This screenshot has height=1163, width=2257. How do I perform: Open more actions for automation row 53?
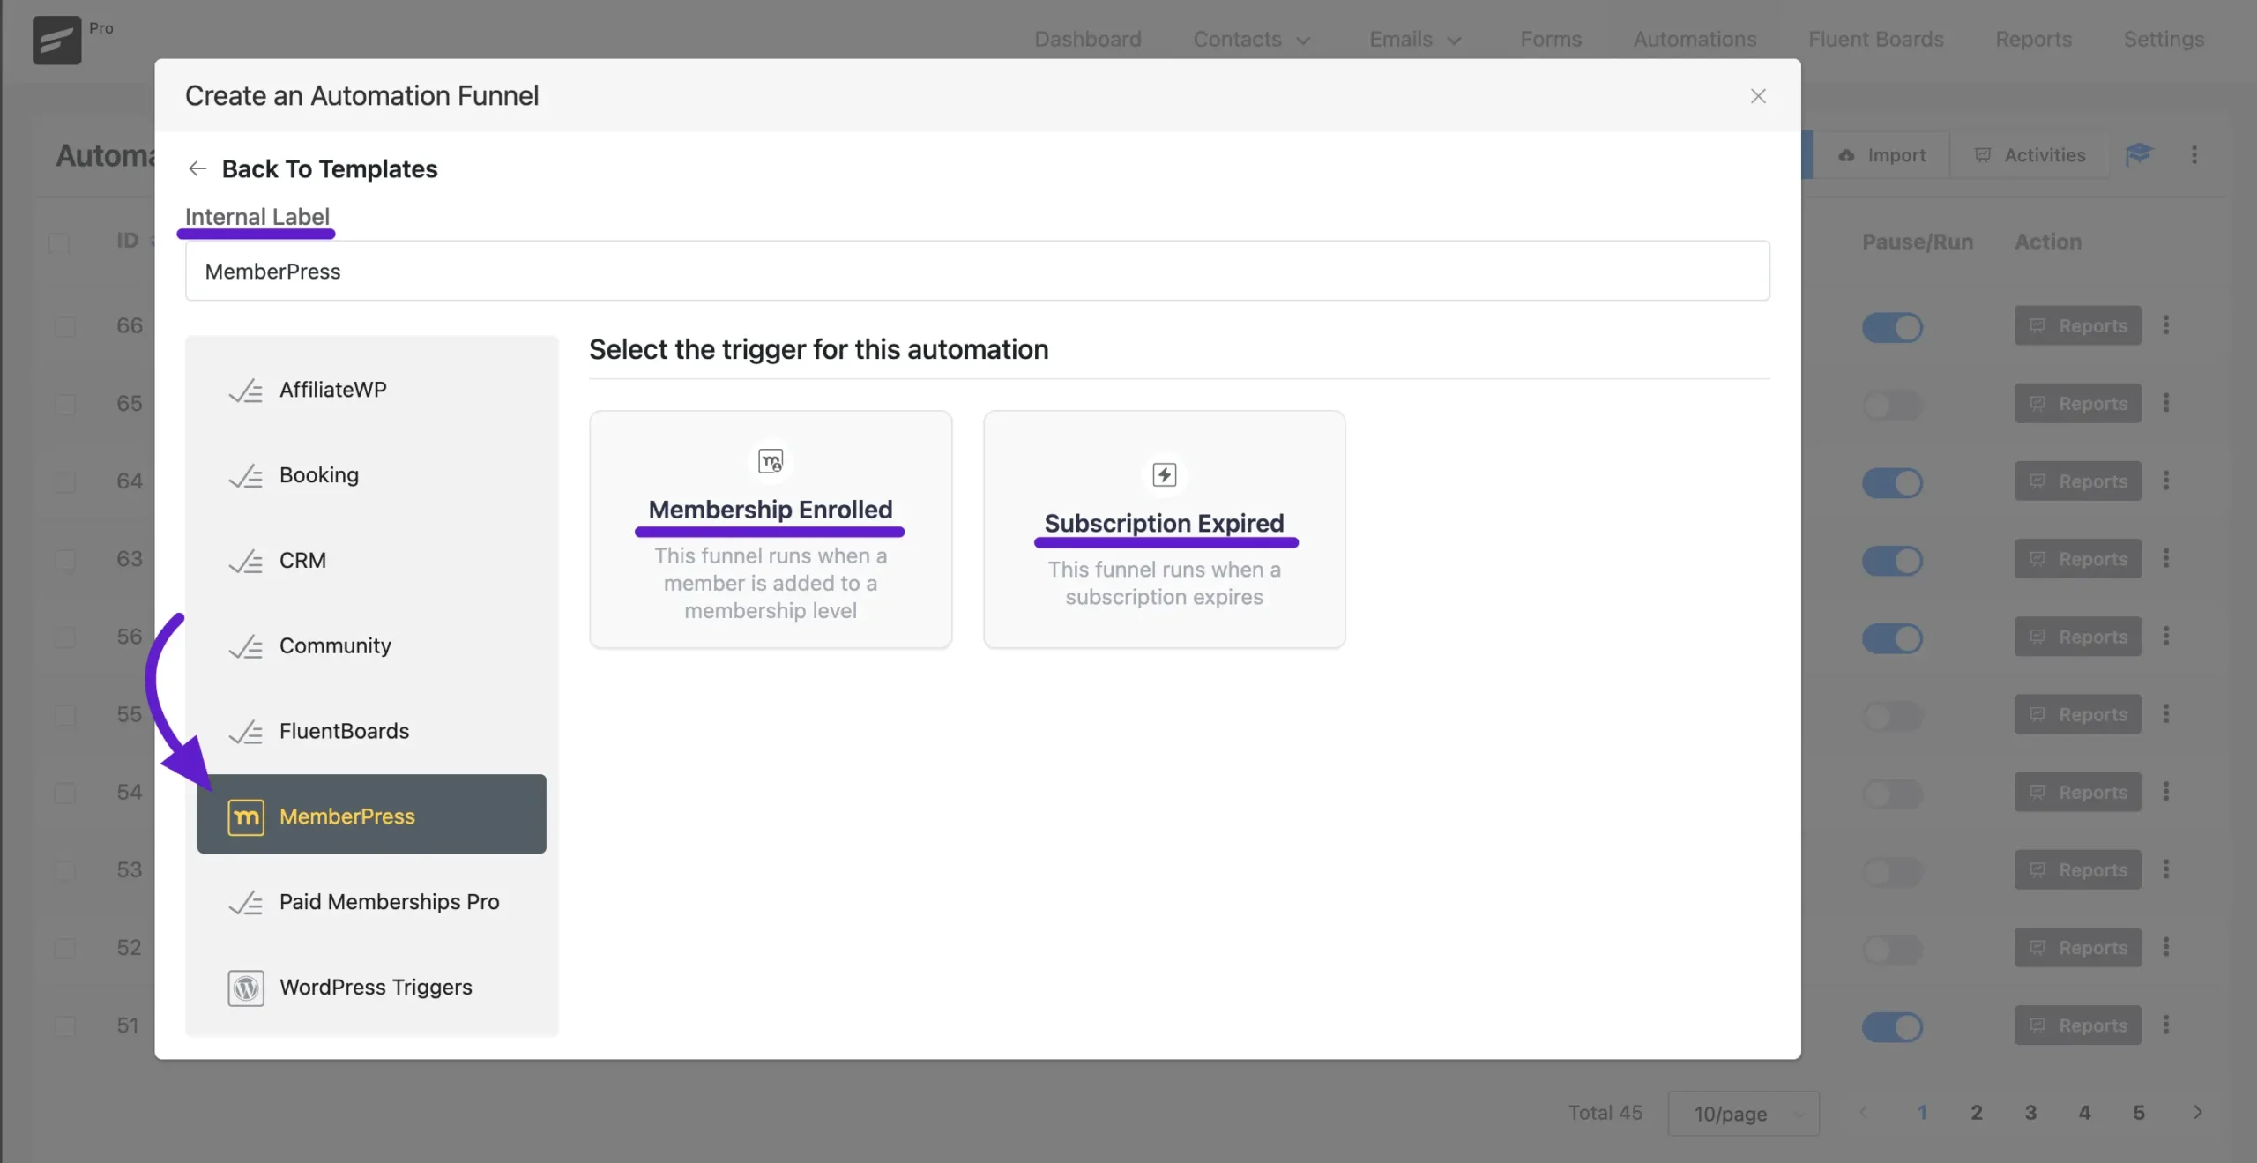pyautogui.click(x=2166, y=869)
